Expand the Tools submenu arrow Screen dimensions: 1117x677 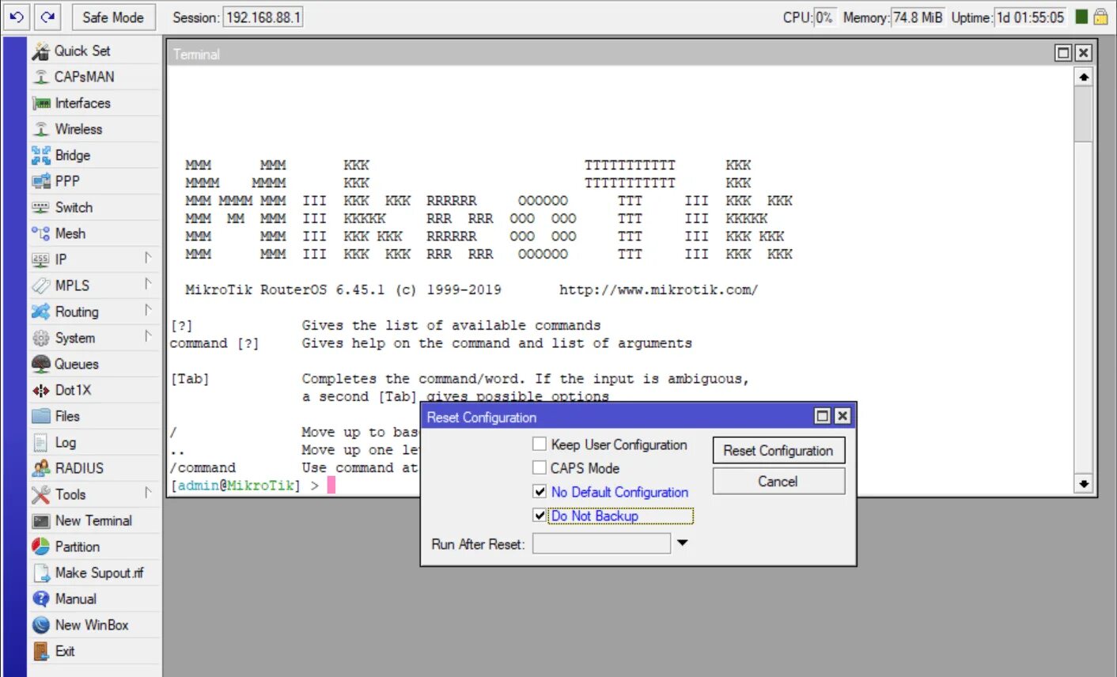click(148, 494)
